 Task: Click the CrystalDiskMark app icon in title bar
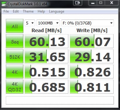click(x=4, y=4)
